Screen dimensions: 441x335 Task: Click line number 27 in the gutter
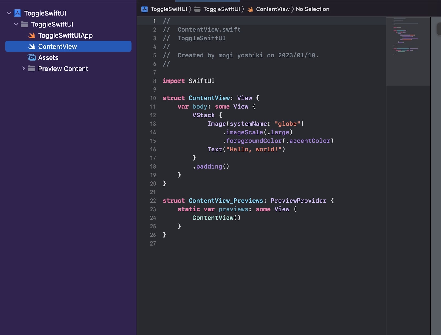coord(153,243)
